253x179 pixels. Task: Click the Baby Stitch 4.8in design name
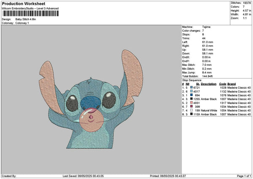pos(26,19)
